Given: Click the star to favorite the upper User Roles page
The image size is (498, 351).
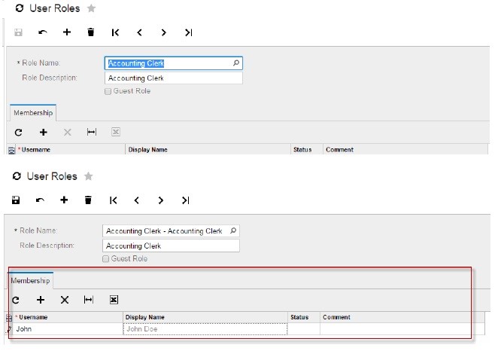Looking at the screenshot, I should [93, 8].
